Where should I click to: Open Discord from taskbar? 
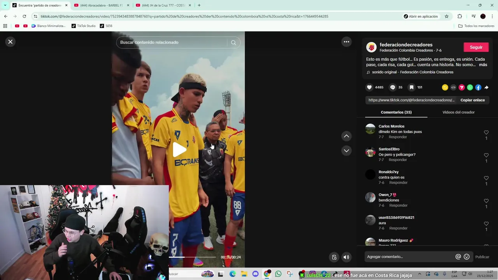(x=255, y=274)
